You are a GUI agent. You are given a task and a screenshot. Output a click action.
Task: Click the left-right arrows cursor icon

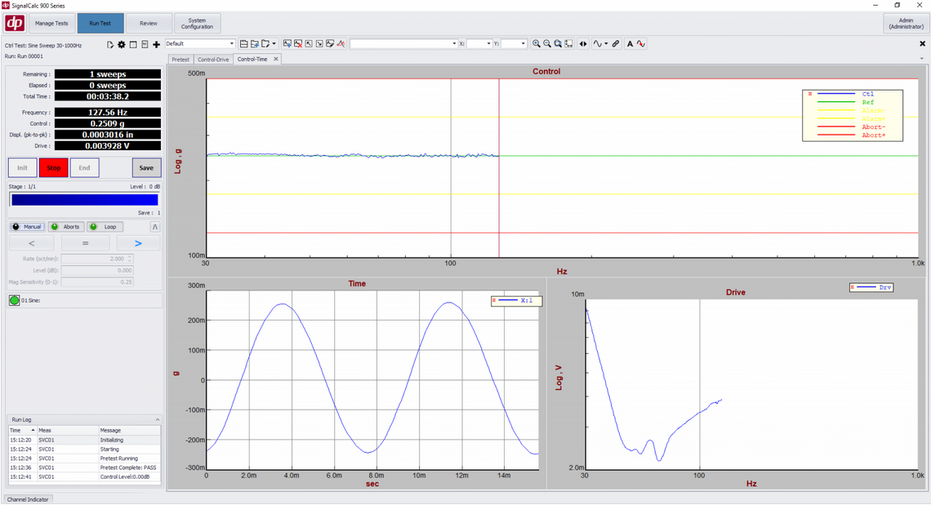583,44
